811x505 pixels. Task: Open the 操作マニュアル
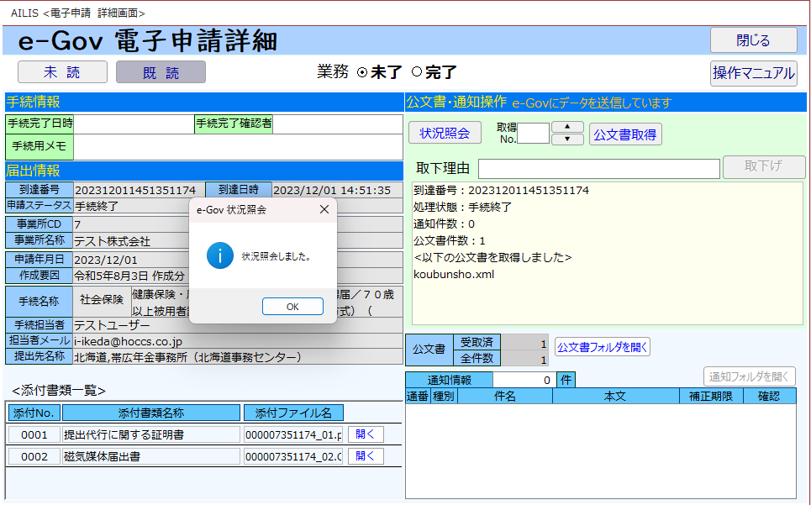(753, 73)
